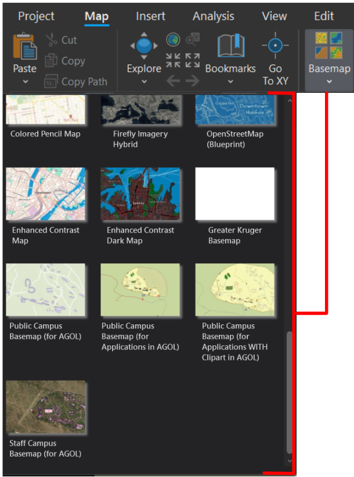Click the Zoom To Selection icon

pos(193,39)
